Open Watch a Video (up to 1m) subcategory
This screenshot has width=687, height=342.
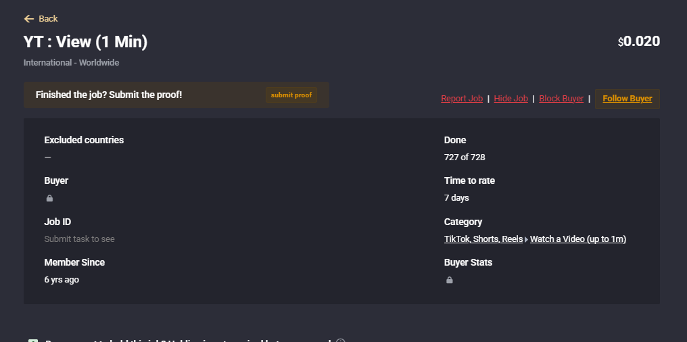point(578,239)
